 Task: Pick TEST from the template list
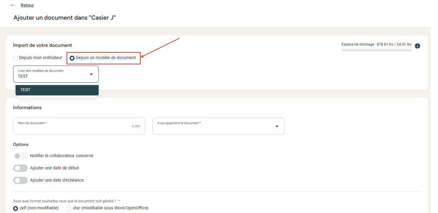coord(57,90)
